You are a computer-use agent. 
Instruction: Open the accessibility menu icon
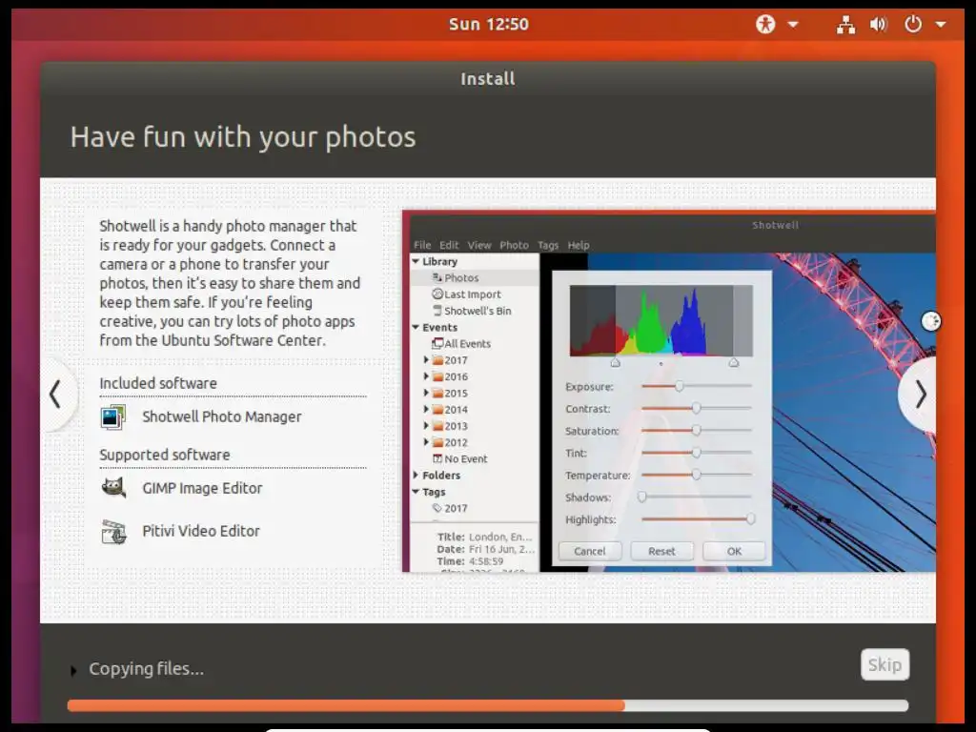click(765, 24)
